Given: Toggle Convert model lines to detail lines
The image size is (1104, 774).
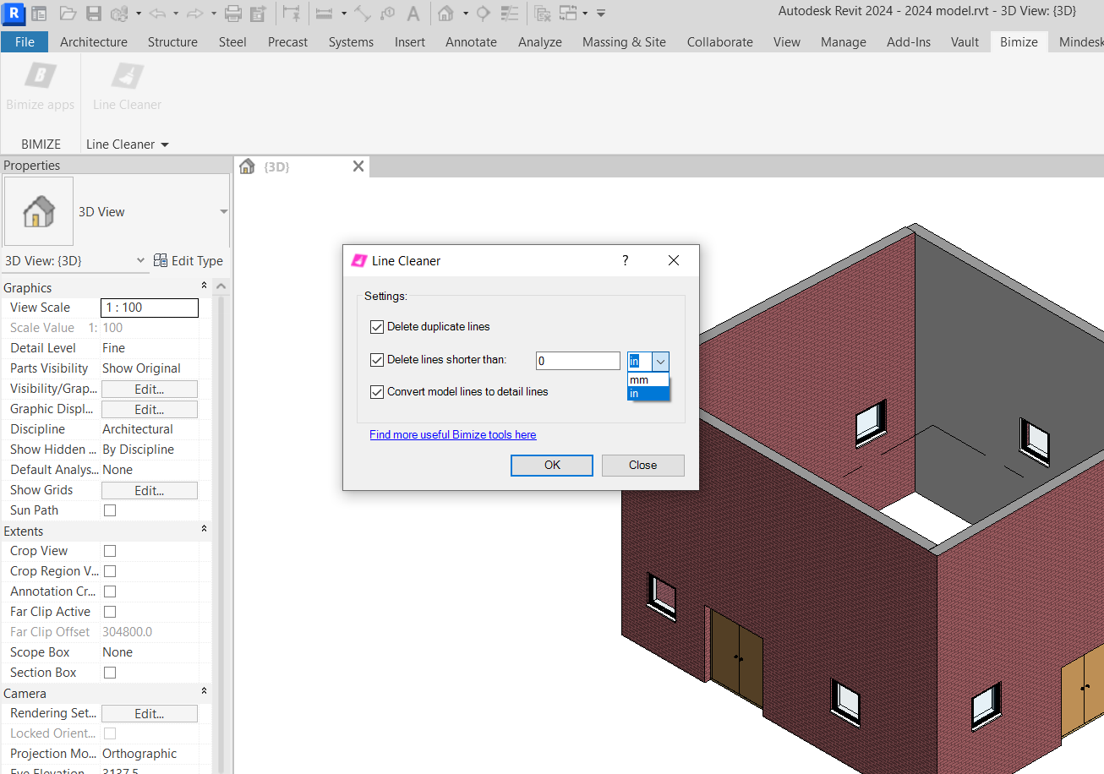Looking at the screenshot, I should click(x=377, y=392).
